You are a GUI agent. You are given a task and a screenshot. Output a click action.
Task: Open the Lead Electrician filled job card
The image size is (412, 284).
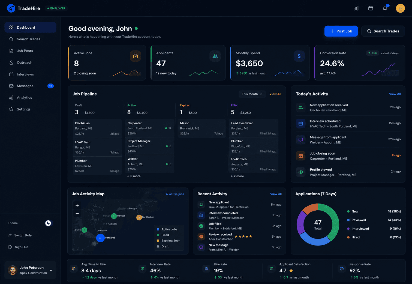[254, 128]
